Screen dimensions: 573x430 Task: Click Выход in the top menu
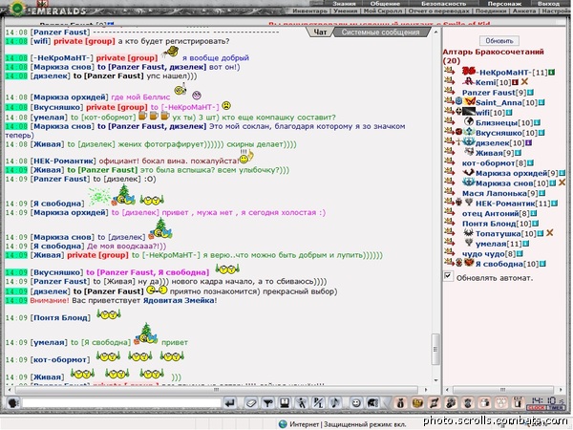pyautogui.click(x=548, y=4)
